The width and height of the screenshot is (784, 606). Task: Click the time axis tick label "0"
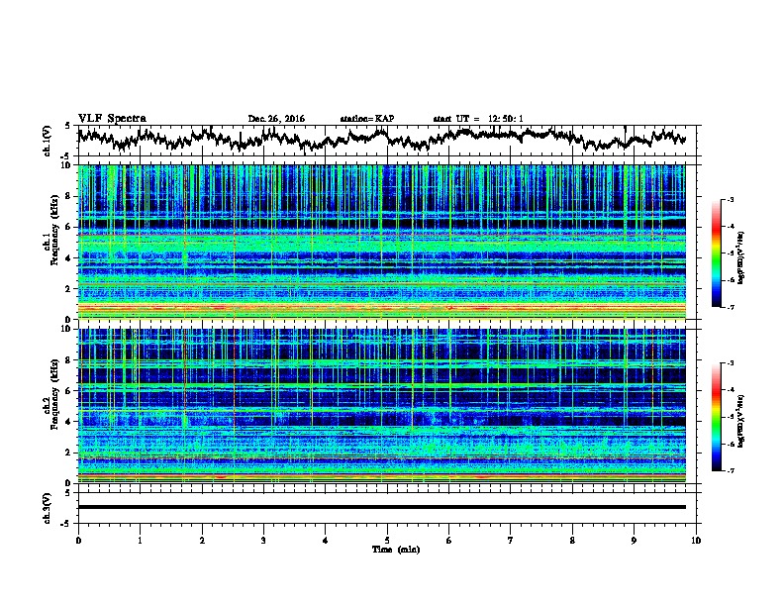(x=78, y=541)
